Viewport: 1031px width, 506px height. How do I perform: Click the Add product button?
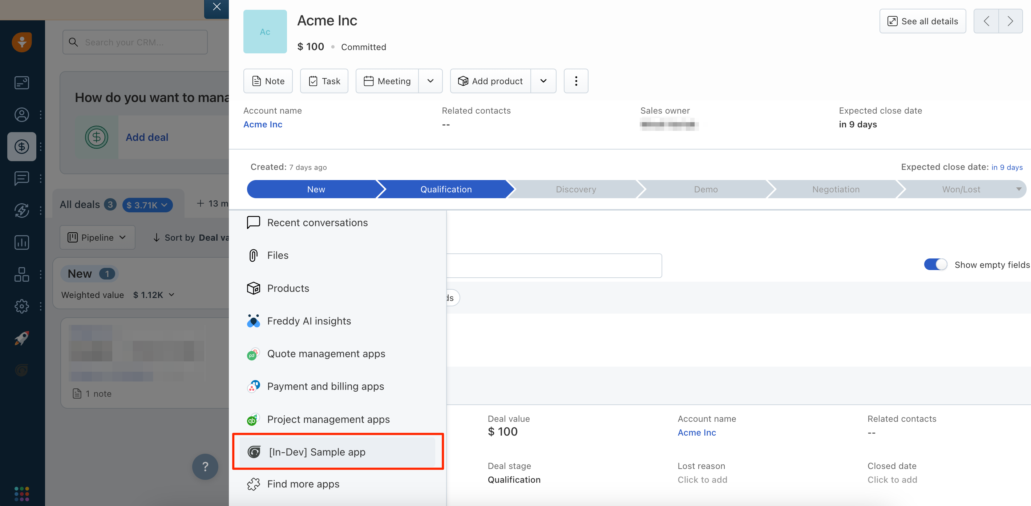coord(491,81)
